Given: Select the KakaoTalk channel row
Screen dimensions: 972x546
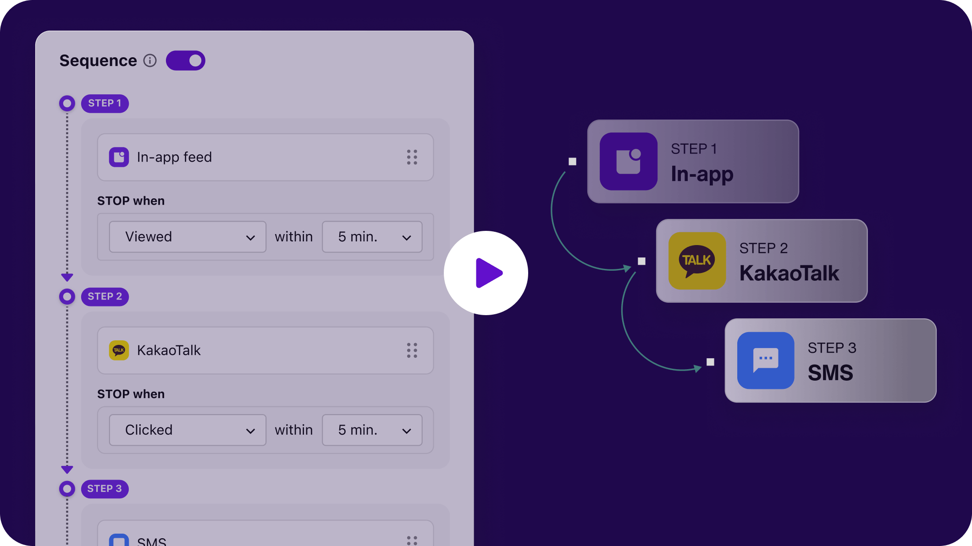Looking at the screenshot, I should [265, 350].
